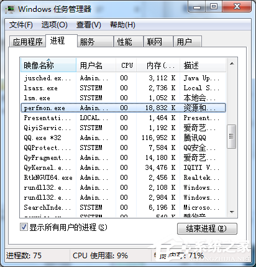Select the Presentati... process row

tap(123, 118)
